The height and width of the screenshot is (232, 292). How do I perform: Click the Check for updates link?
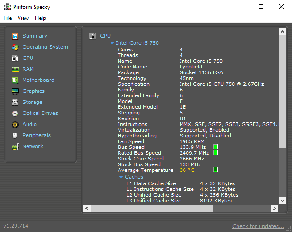[x=258, y=226]
